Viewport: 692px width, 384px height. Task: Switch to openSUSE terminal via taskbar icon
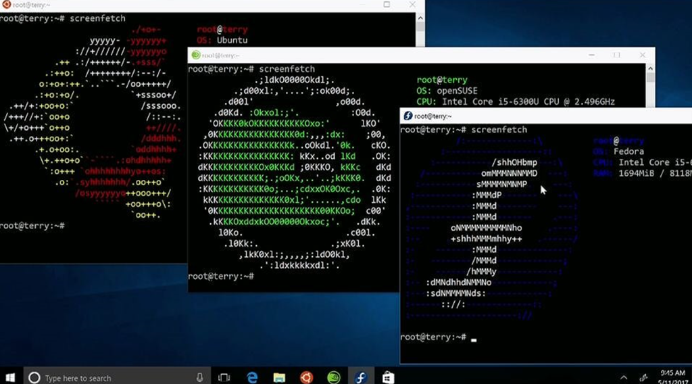pyautogui.click(x=334, y=377)
